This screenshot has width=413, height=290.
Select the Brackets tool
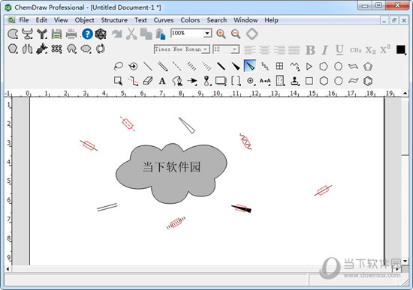point(236,81)
